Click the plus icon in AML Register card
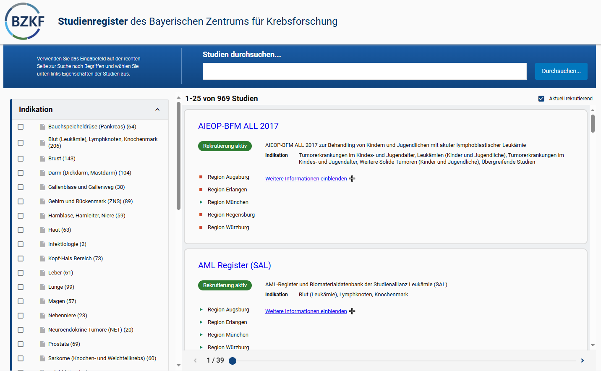Screen dimensions: 601x371 click(x=352, y=311)
